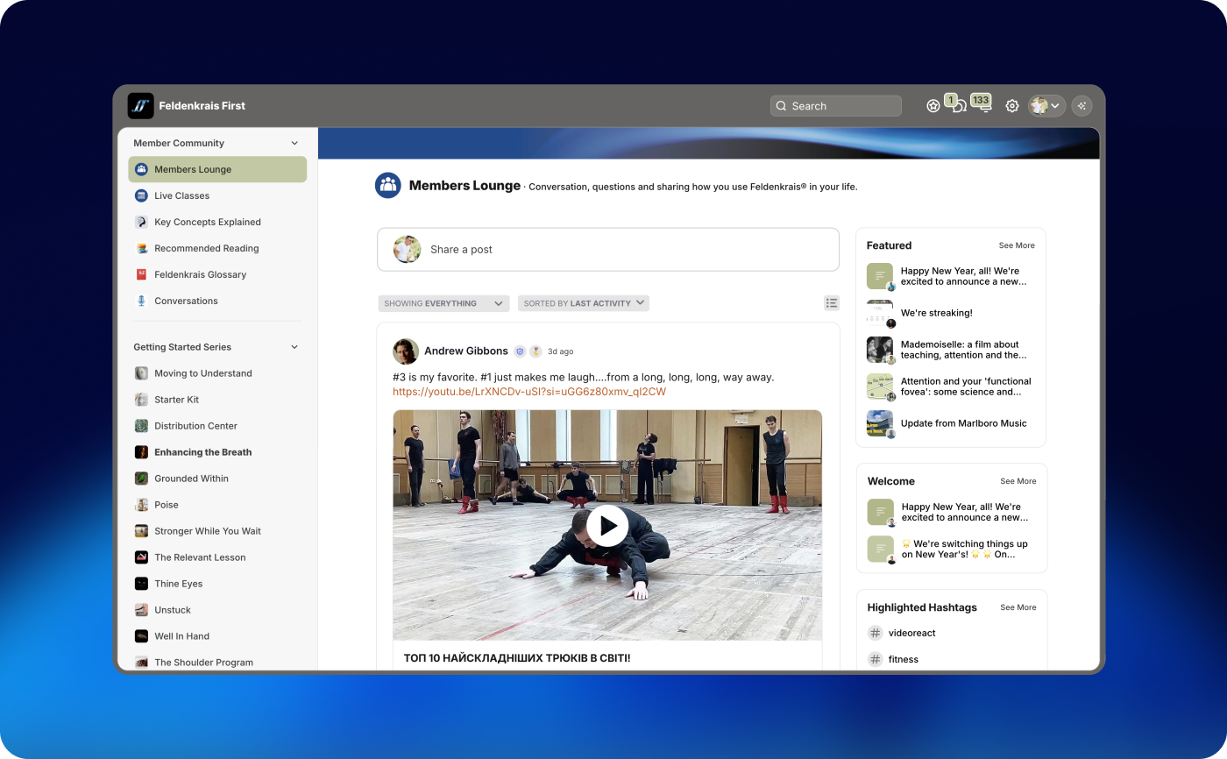Open the user profile avatar menu

(1046, 106)
